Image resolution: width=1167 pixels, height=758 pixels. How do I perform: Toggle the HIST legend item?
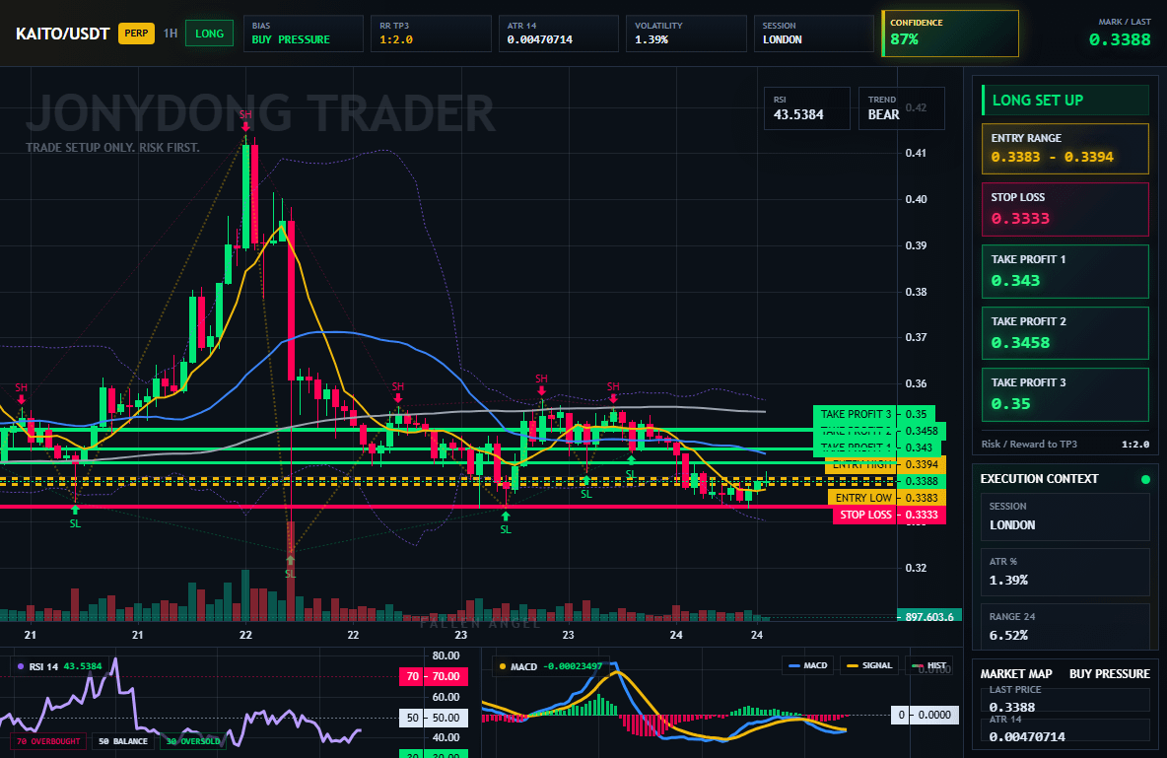click(928, 665)
